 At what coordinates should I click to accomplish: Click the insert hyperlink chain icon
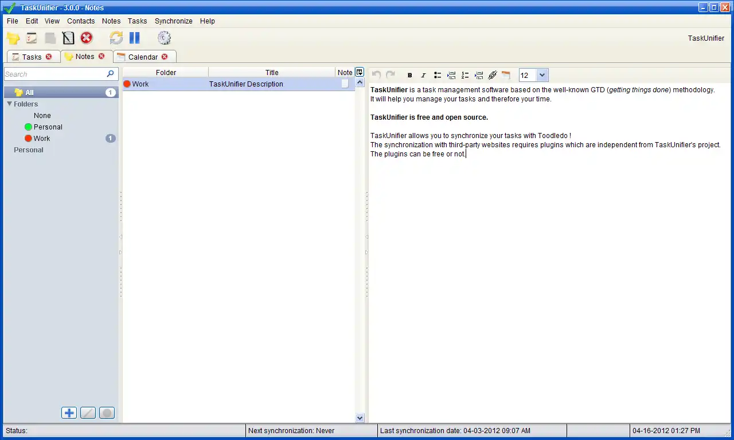coord(492,75)
